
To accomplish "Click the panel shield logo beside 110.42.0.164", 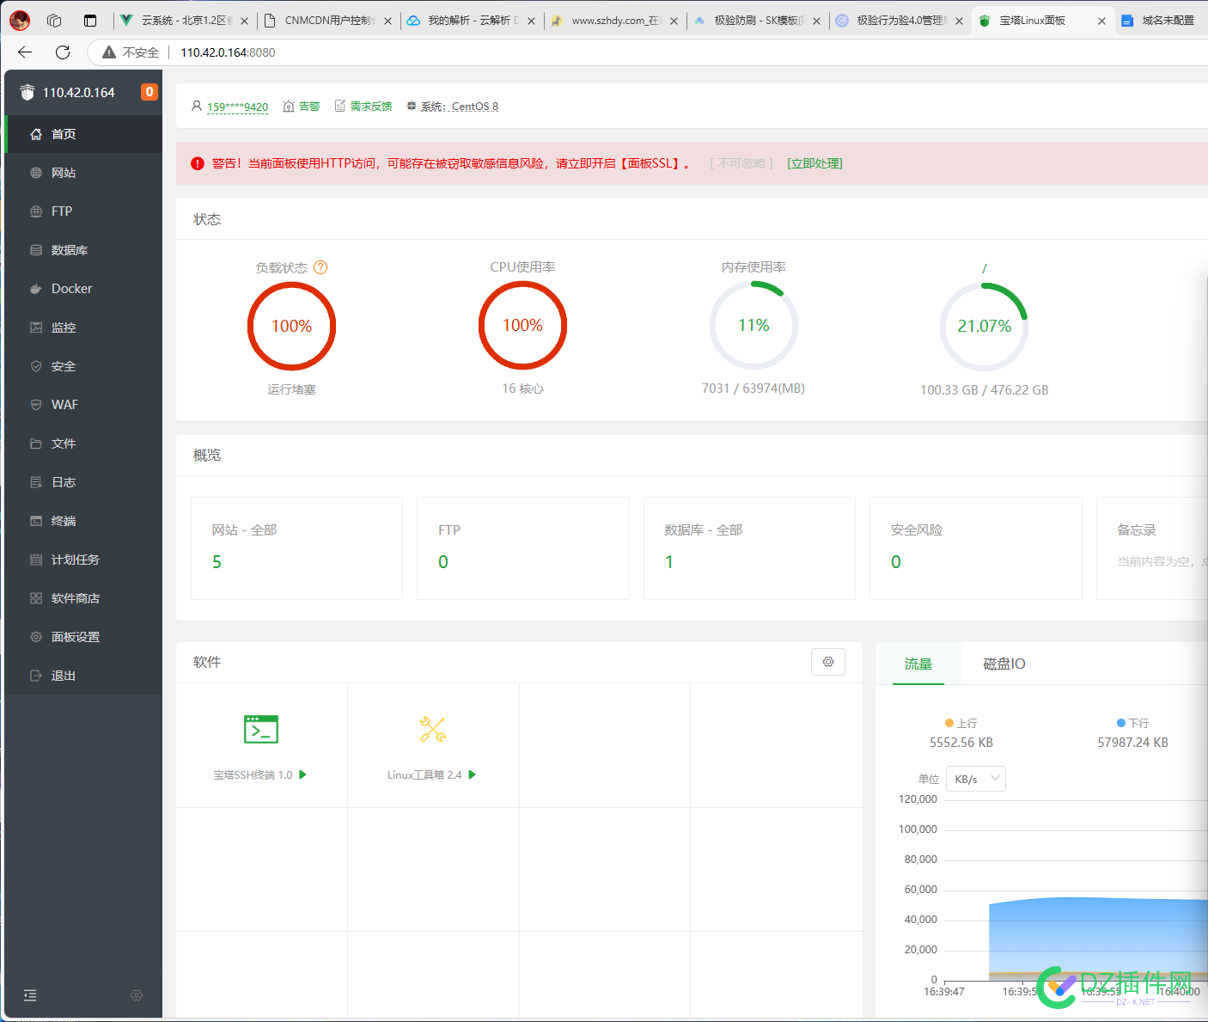I will coord(27,92).
